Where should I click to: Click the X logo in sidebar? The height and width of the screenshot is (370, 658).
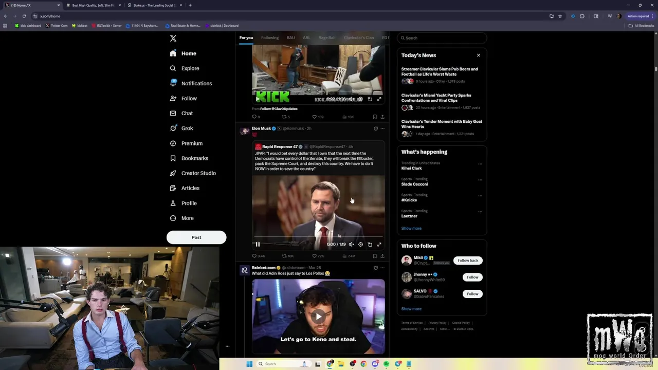173,39
